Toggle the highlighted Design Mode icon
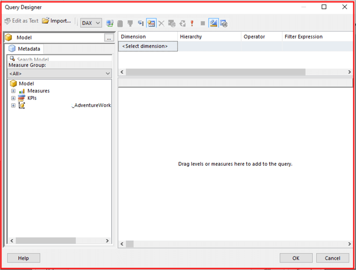 pyautogui.click(x=214, y=23)
